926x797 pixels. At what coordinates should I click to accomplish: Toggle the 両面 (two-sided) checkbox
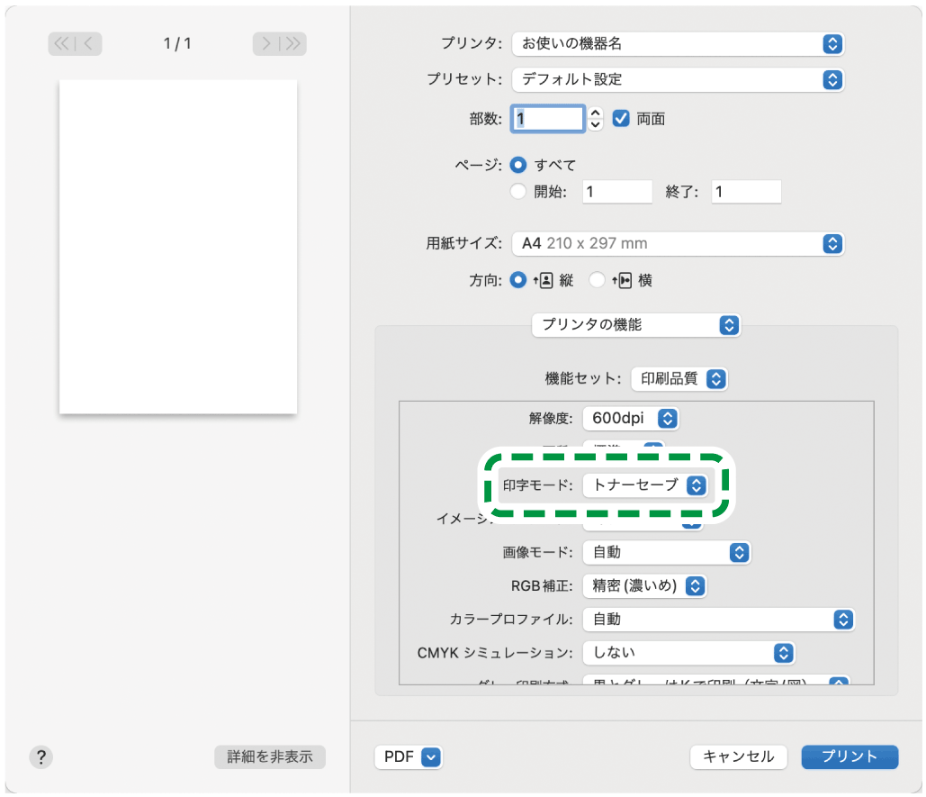[x=620, y=118]
